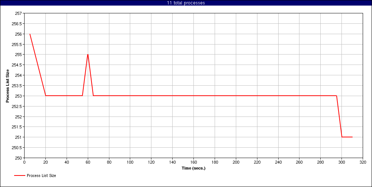This screenshot has height=187, width=372.
Task: Click the x-axis label 220
Action: pyautogui.click(x=257, y=162)
